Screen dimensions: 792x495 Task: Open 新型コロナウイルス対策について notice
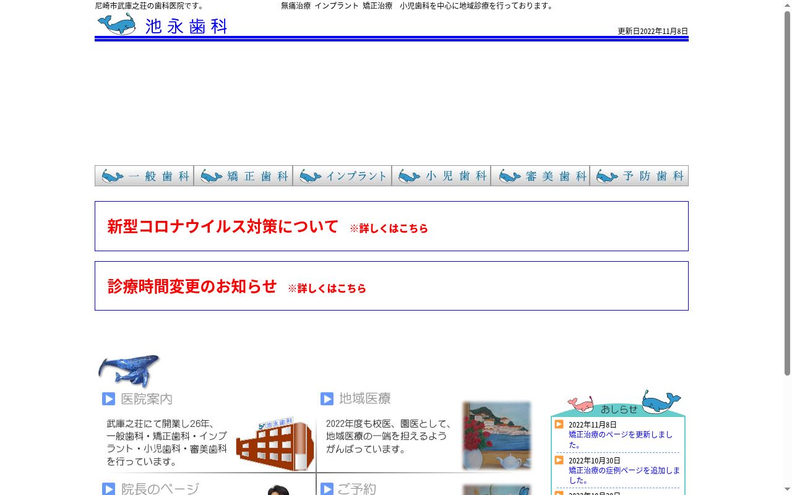point(223,226)
